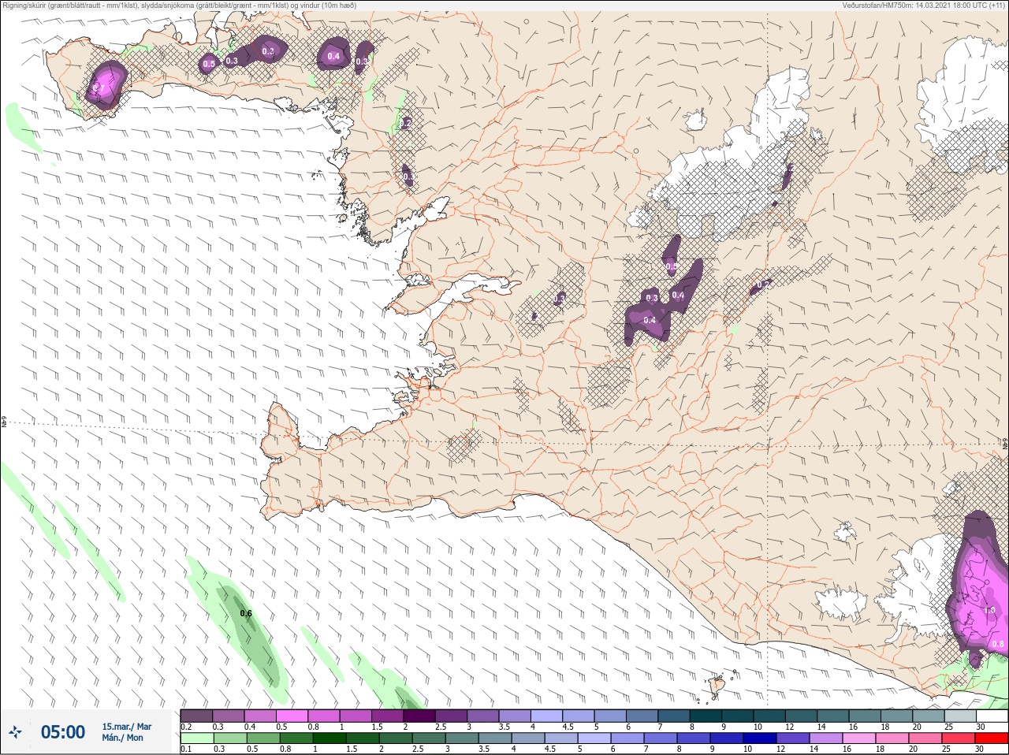Click the compass-star logo beside 05:00
Viewport: 1009px width, 755px height.
click(x=16, y=732)
